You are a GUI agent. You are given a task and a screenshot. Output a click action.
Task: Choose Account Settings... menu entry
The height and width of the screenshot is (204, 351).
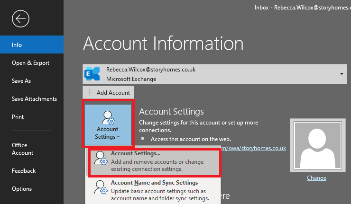pos(155,162)
